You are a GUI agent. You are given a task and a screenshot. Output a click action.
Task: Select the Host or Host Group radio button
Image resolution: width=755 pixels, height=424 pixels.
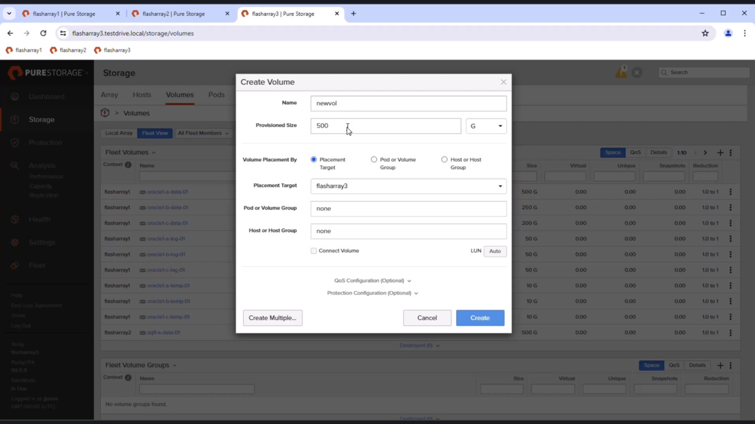[444, 159]
